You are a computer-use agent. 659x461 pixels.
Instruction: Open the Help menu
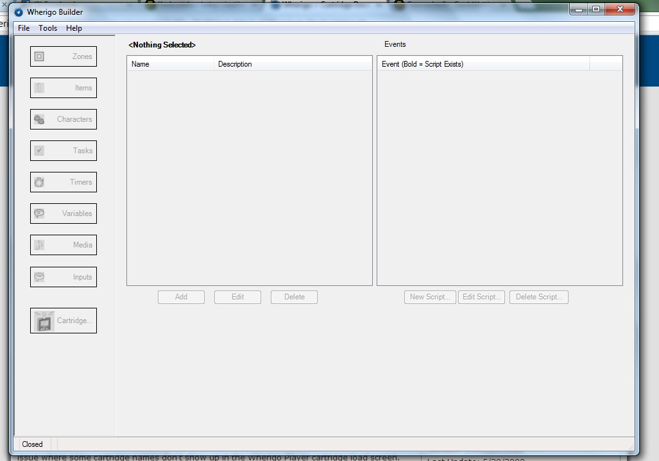(x=74, y=28)
